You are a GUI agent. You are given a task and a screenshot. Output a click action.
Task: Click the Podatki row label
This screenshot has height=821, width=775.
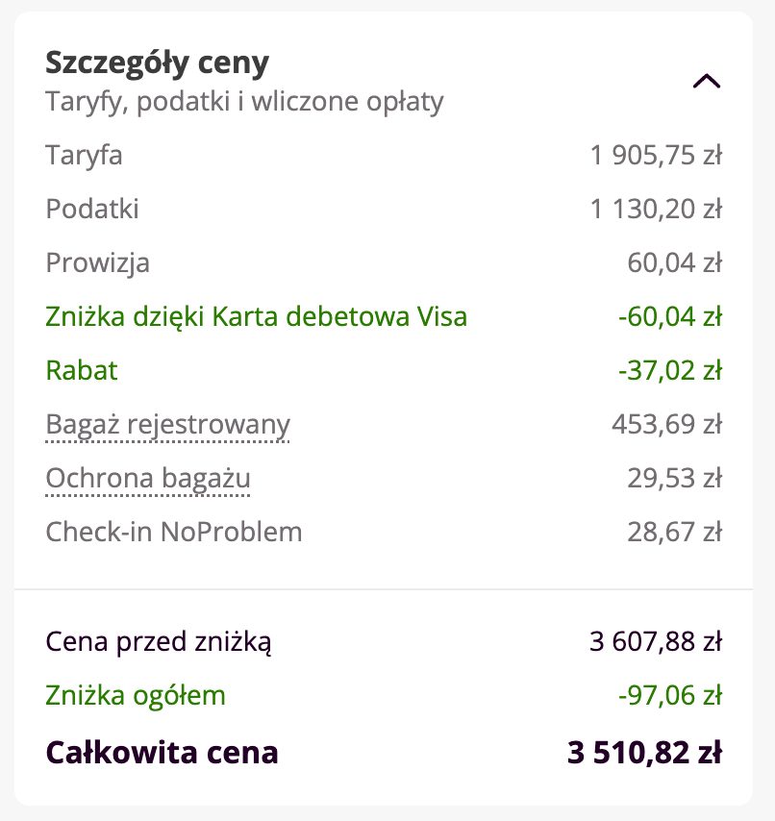[x=92, y=209]
